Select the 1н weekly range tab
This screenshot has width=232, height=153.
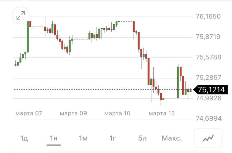(54, 138)
